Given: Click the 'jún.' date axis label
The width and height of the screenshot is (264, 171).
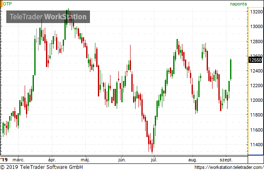Looking at the screenshot, I should 122,160.
